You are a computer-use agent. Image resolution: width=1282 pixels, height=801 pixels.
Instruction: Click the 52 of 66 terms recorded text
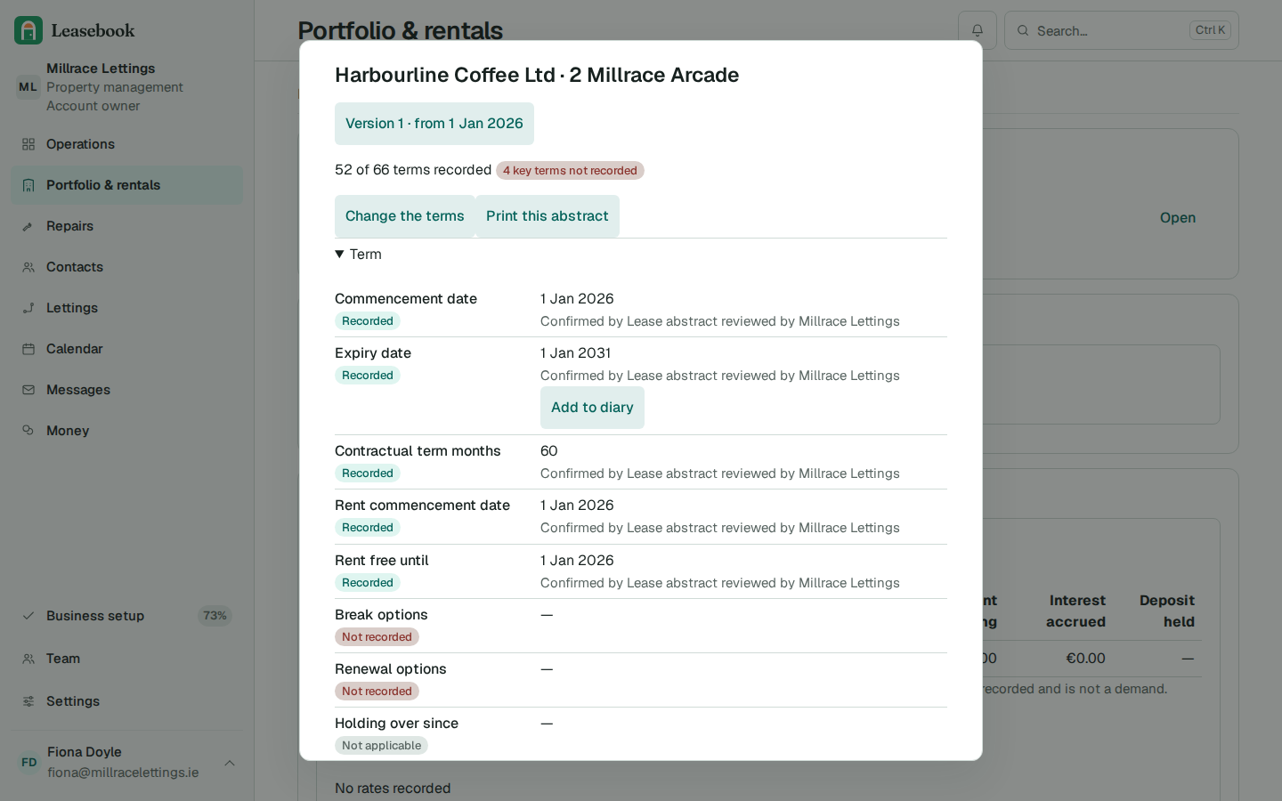click(x=413, y=170)
